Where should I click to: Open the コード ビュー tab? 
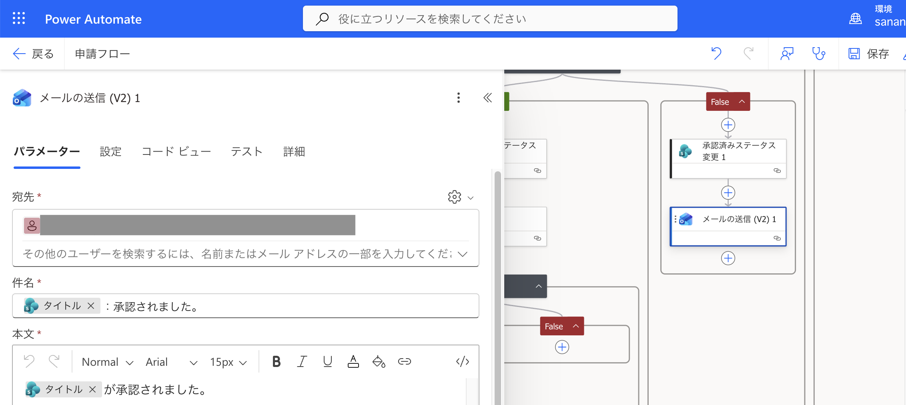(176, 152)
